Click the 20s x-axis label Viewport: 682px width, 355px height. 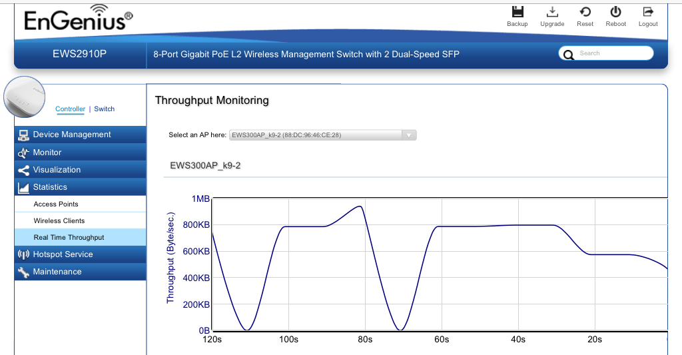click(595, 339)
